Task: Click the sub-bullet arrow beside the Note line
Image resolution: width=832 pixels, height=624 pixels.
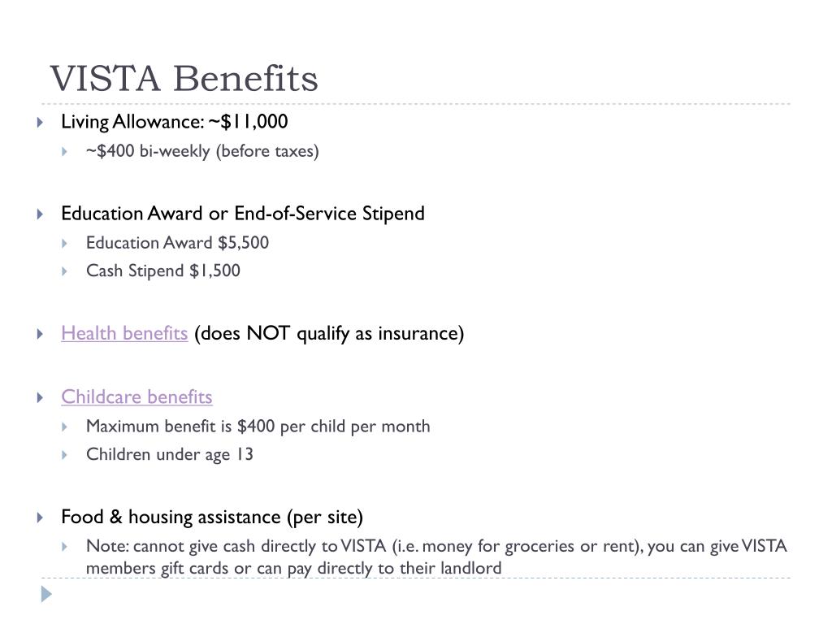Action: (x=64, y=547)
